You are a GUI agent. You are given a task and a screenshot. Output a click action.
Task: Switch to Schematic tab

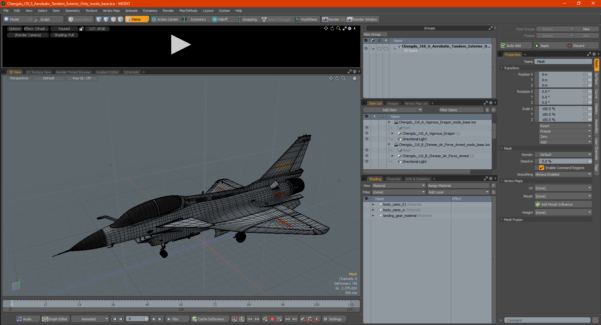(x=131, y=72)
